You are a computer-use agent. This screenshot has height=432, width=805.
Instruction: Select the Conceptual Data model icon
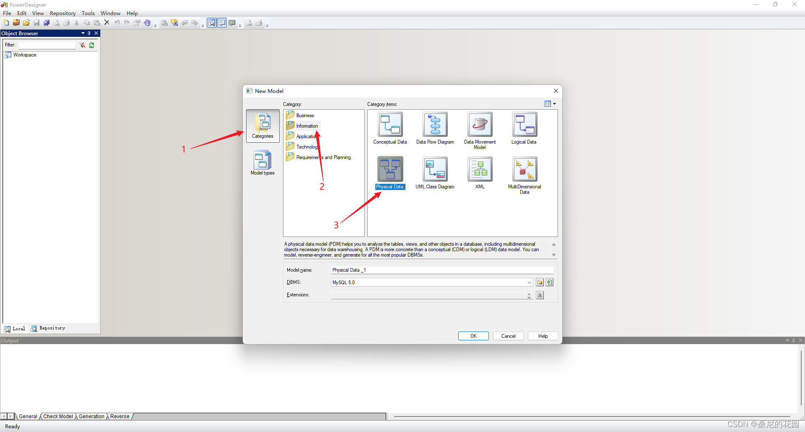tap(390, 125)
